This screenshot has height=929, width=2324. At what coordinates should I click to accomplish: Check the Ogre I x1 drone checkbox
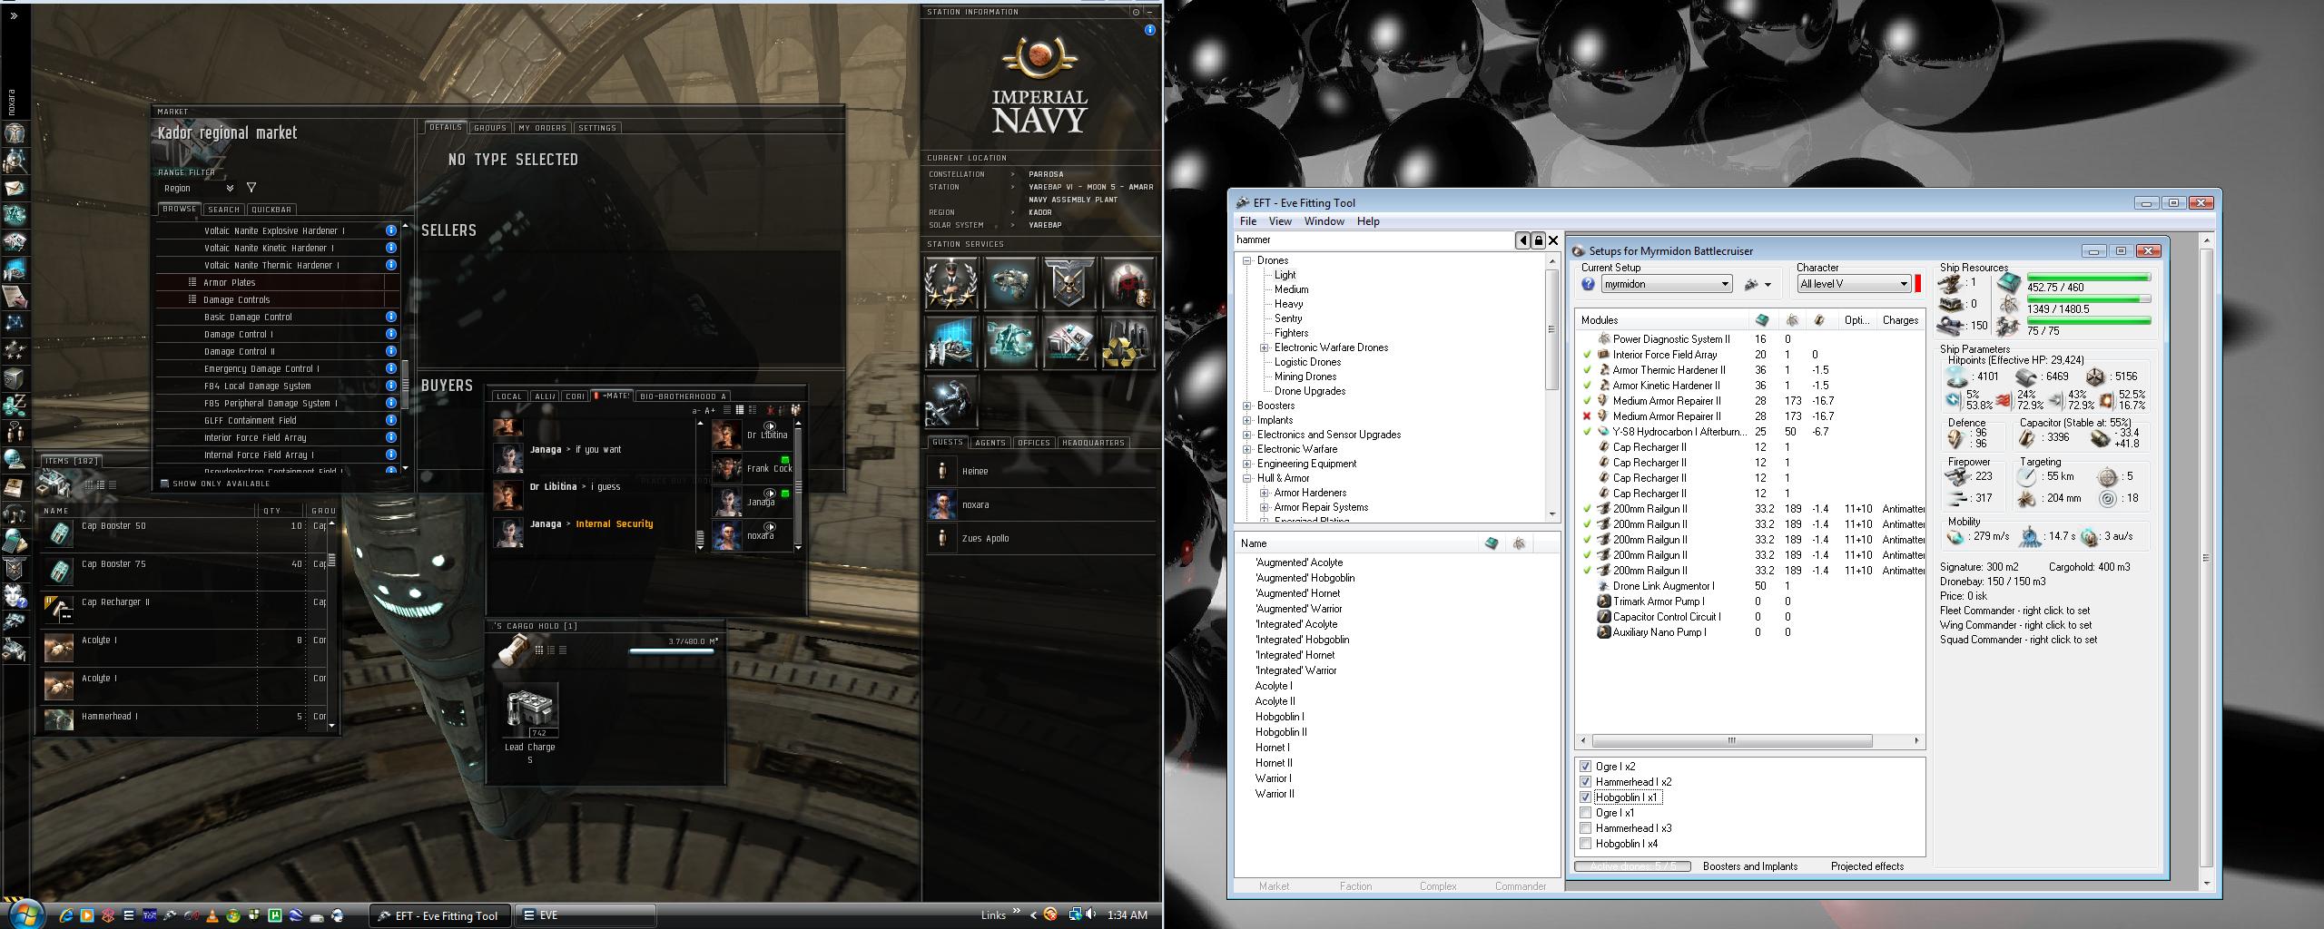click(1586, 813)
